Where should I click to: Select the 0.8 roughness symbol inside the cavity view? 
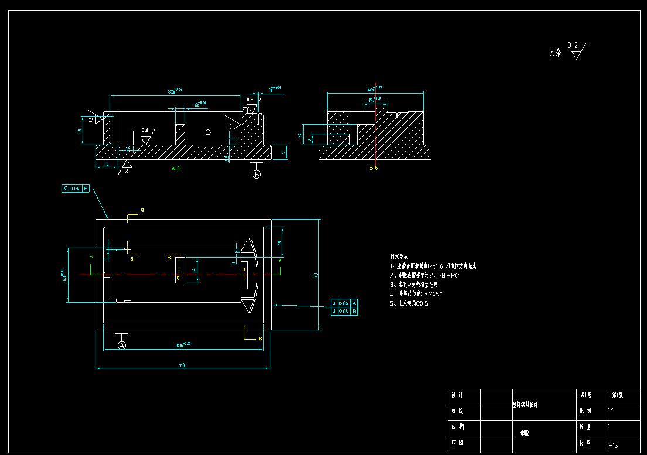[145, 136]
